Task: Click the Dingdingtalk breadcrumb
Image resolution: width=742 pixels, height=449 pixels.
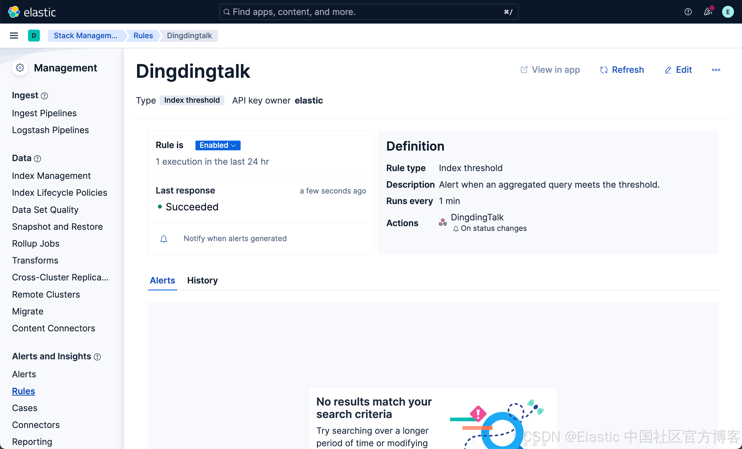Action: [x=189, y=35]
